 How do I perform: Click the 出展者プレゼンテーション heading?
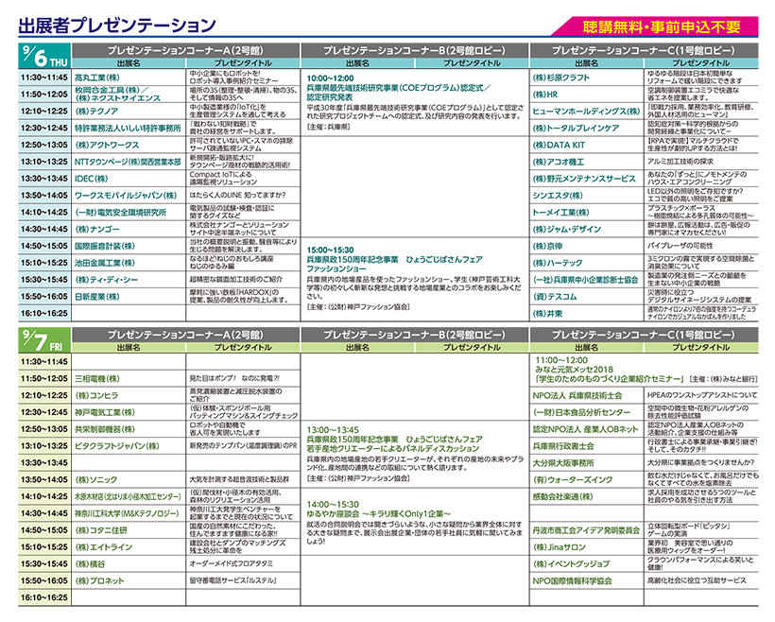117,26
